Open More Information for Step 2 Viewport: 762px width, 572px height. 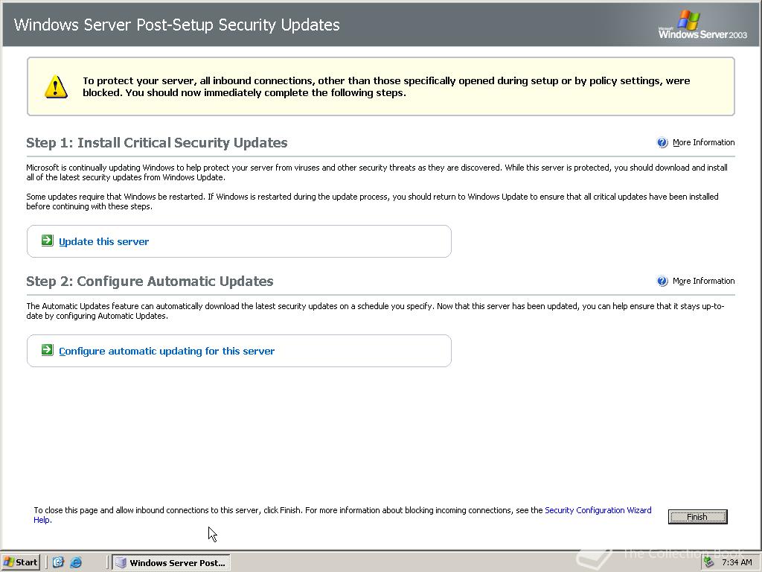[x=704, y=281]
